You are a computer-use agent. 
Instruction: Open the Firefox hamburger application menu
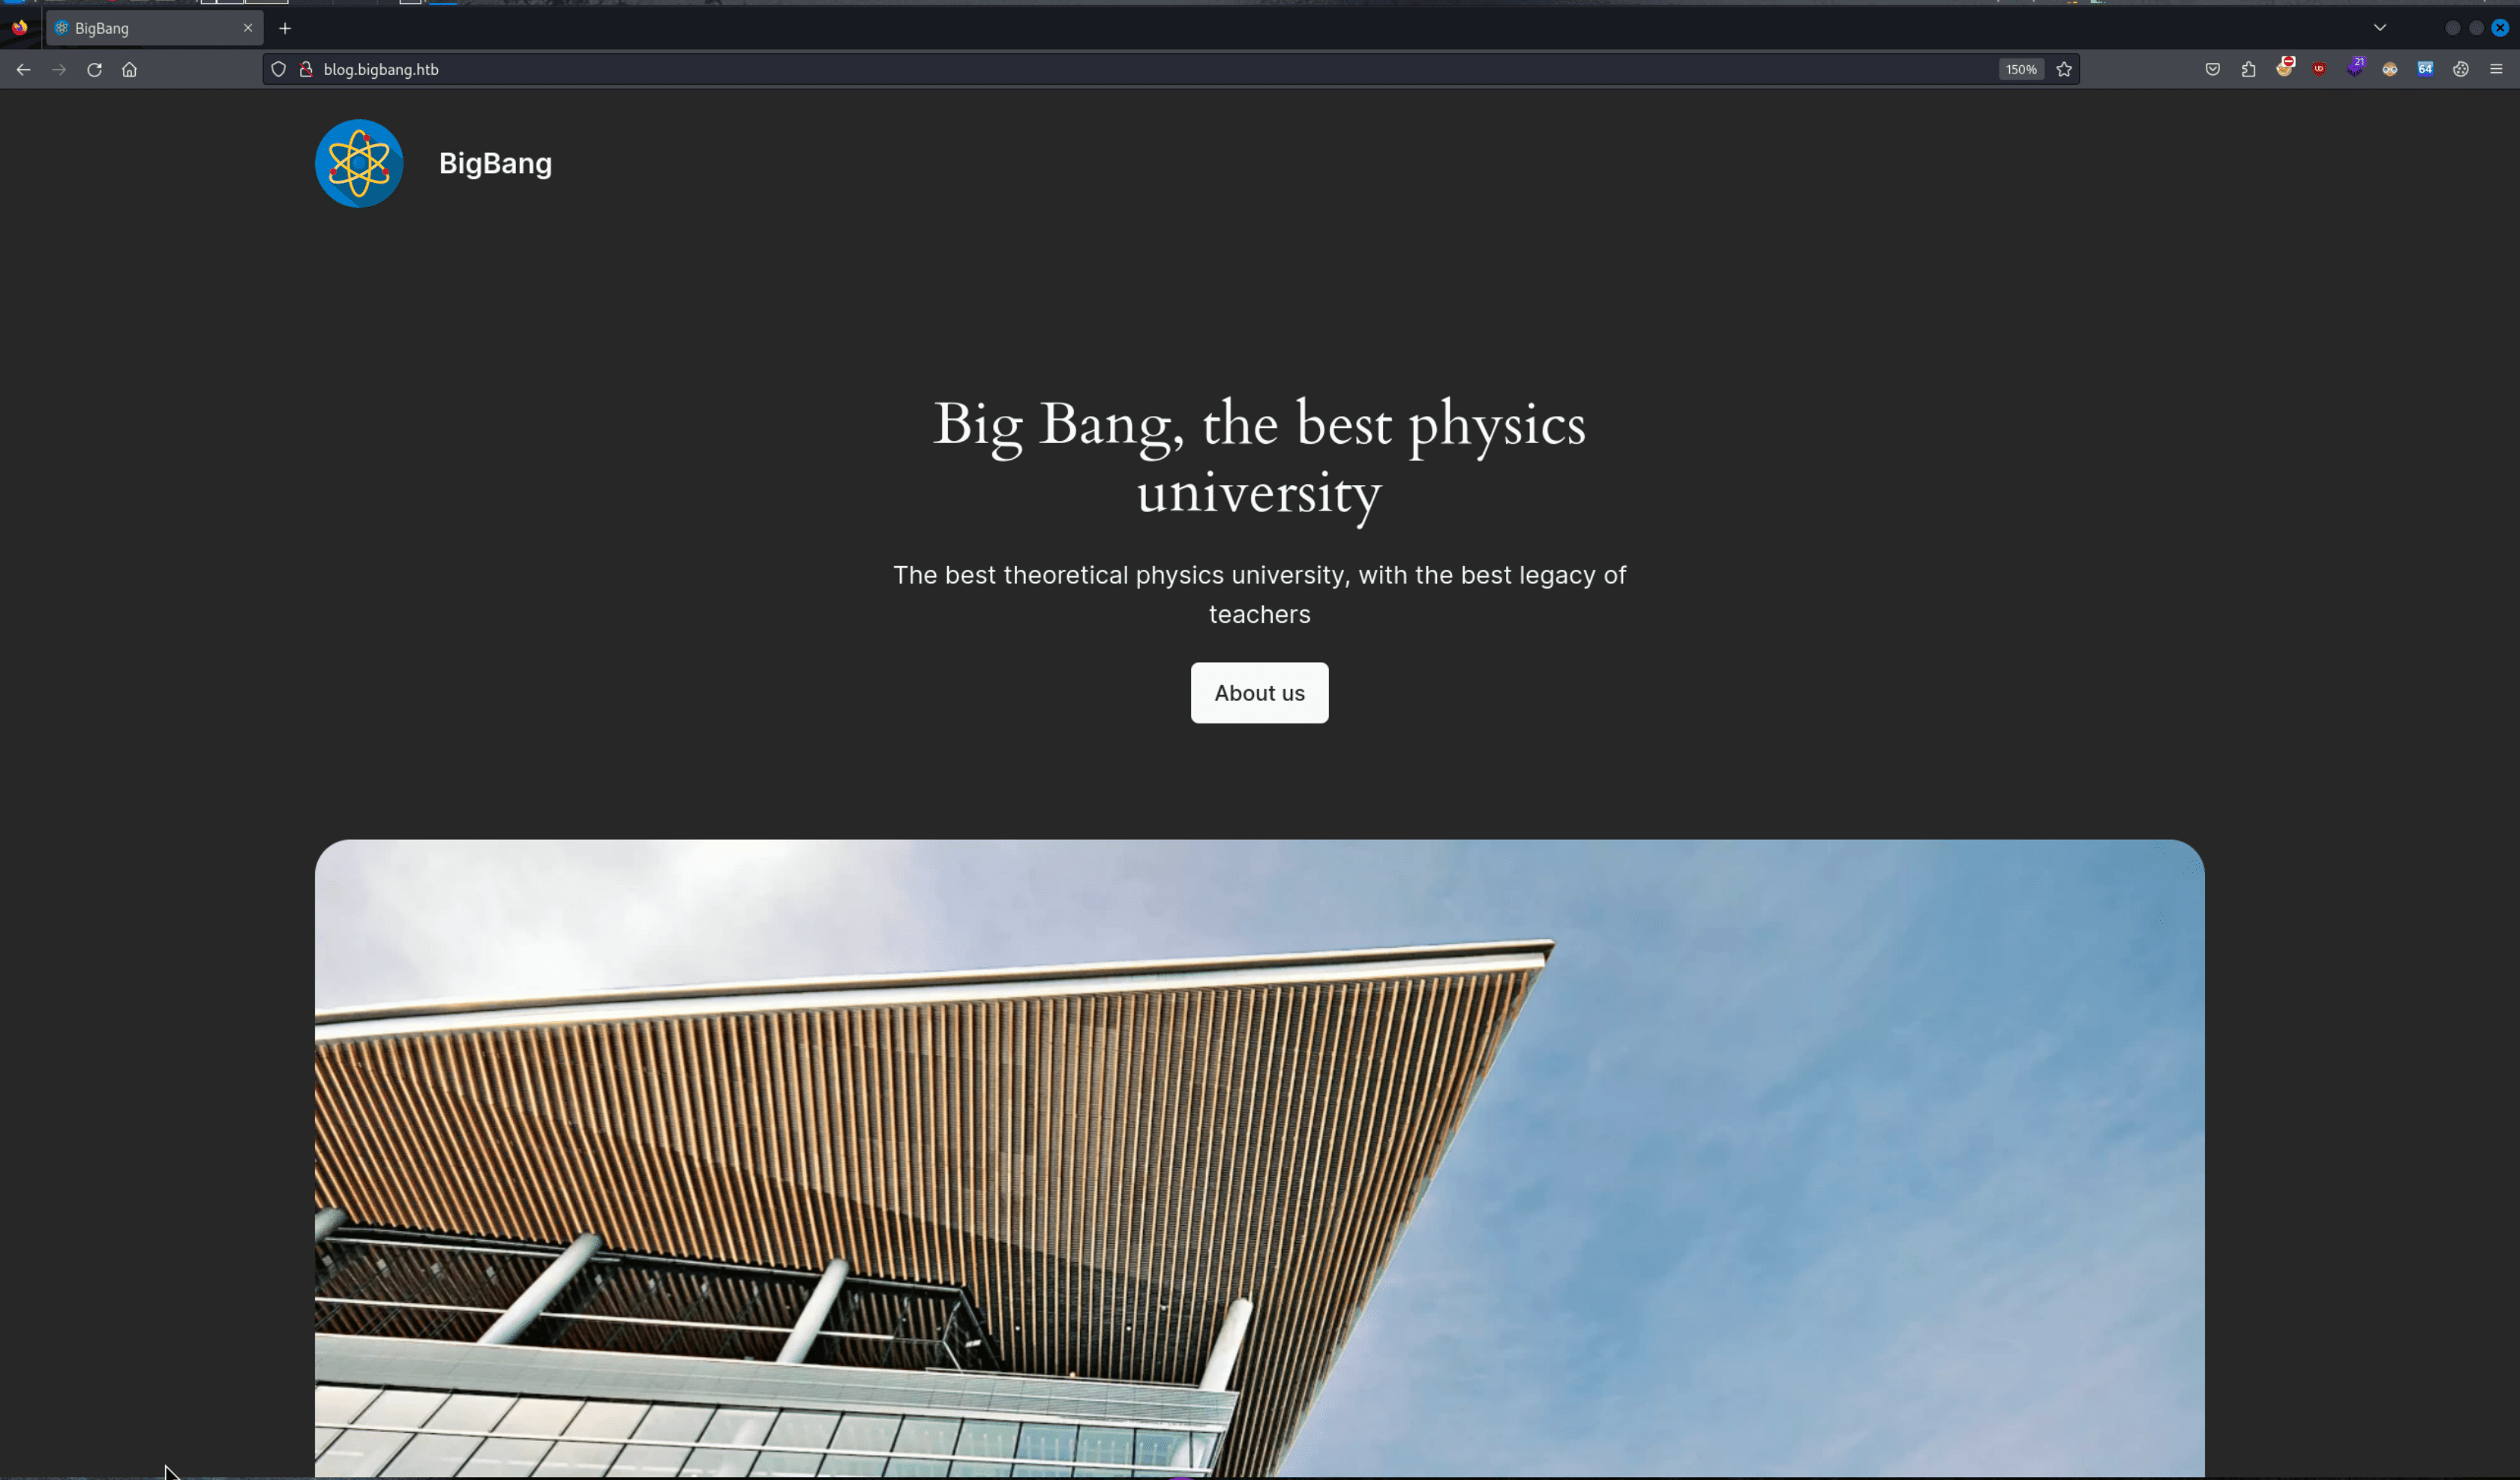(2496, 69)
